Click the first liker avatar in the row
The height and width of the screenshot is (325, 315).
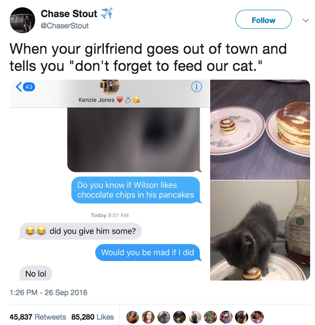133,317
